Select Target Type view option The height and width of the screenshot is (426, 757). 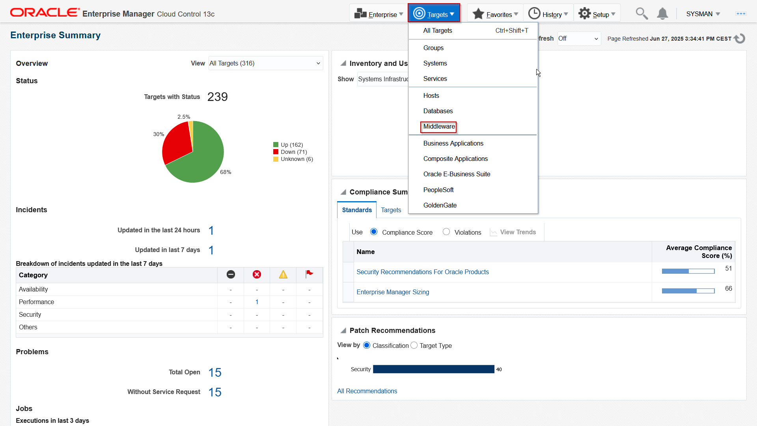(x=414, y=346)
